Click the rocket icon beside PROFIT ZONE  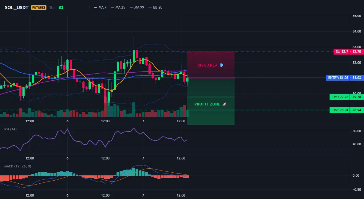coord(224,104)
